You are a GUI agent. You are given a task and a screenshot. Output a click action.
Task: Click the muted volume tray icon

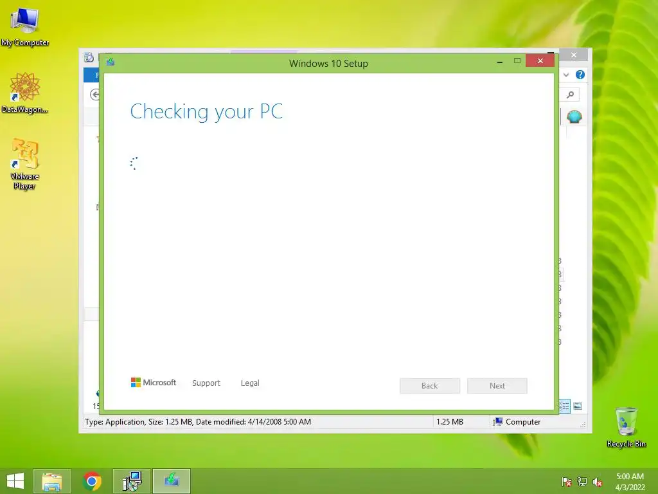click(x=598, y=482)
